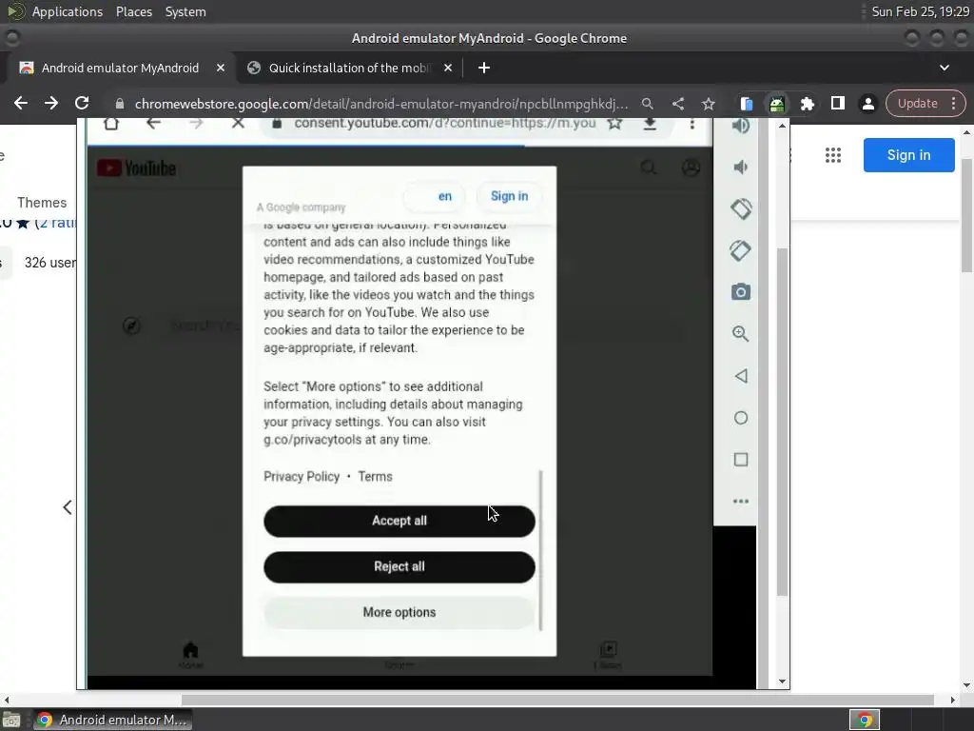Screen dimensions: 974x731
Task: Click the blue Sign in button
Action: 908,155
